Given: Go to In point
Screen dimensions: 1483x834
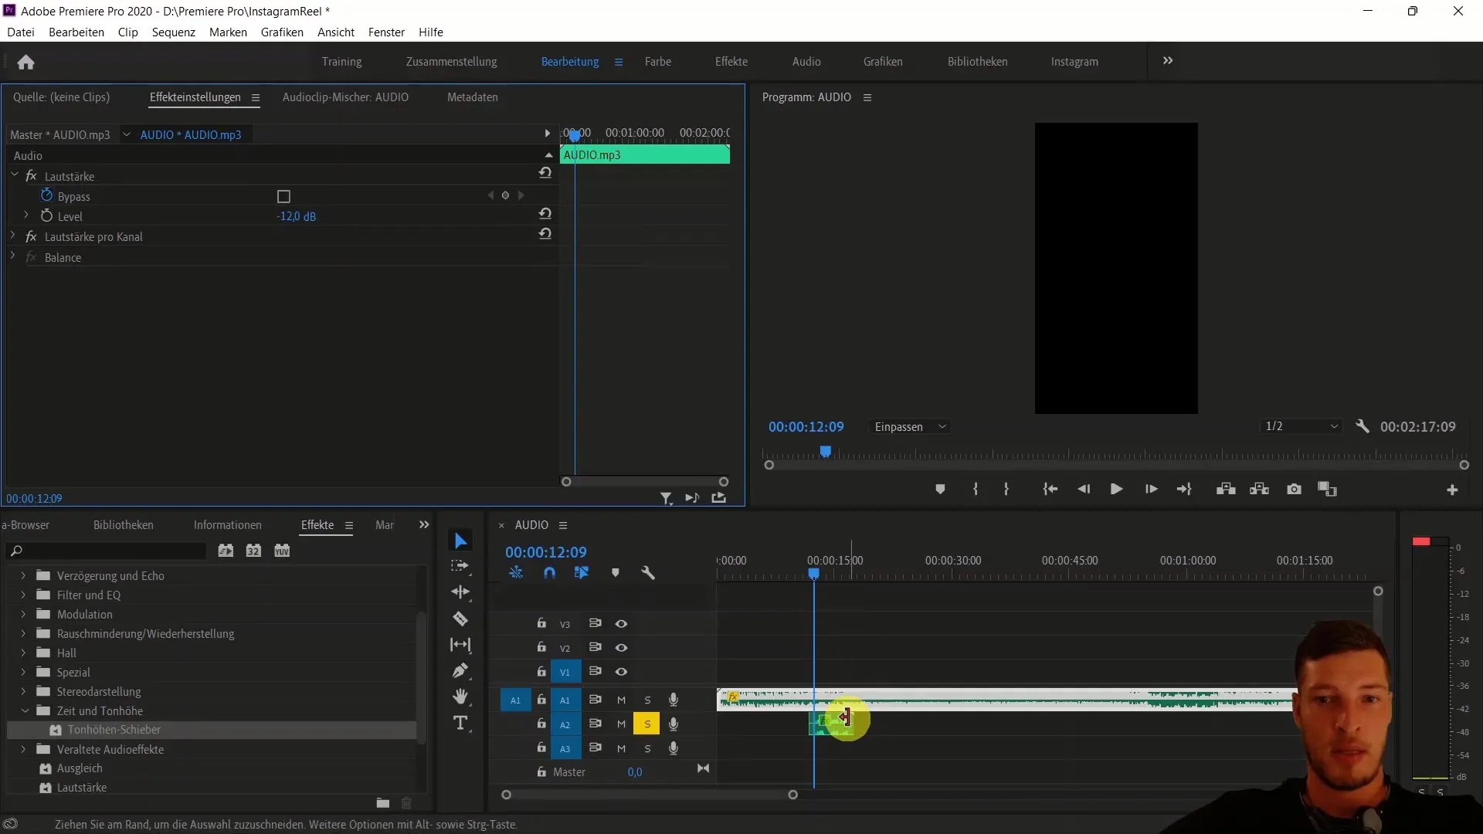Looking at the screenshot, I should 1050,489.
